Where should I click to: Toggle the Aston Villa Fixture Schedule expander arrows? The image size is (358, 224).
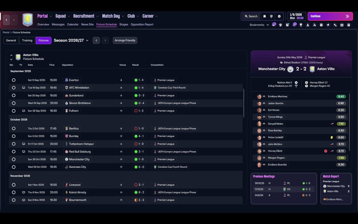(x=11, y=57)
